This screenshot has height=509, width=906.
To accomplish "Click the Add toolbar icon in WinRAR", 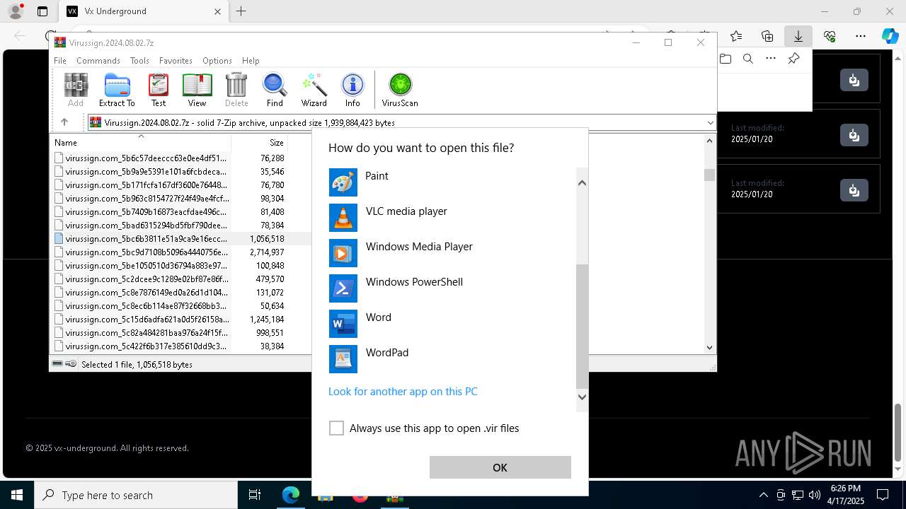I will (76, 90).
